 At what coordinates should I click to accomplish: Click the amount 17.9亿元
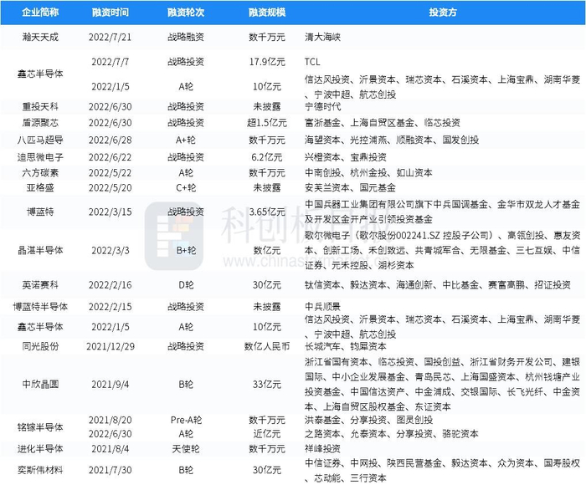[x=267, y=62]
